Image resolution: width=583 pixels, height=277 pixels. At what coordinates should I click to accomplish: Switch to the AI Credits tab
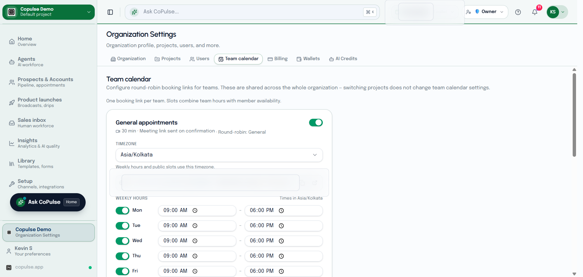[x=343, y=59]
